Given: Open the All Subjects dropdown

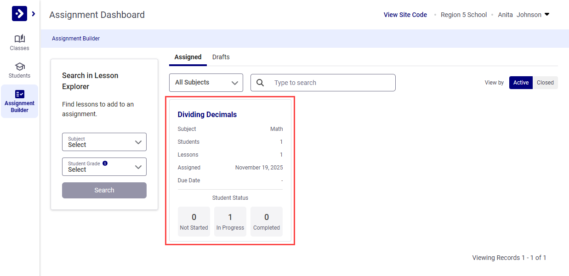Looking at the screenshot, I should [206, 83].
